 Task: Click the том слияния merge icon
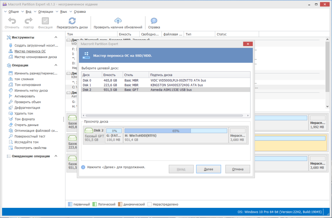(11, 79)
